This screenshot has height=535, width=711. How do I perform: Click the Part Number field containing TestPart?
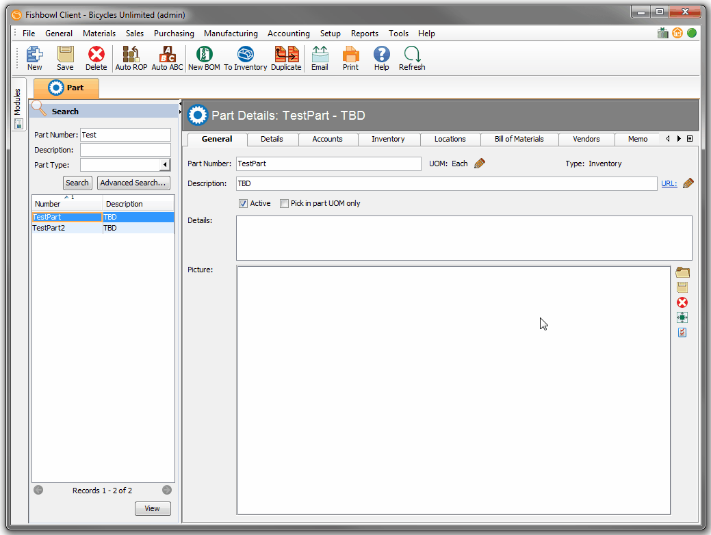click(x=328, y=164)
